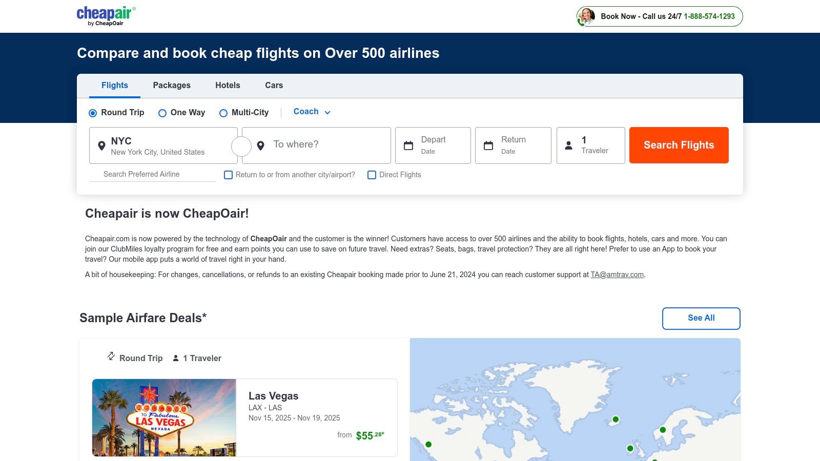This screenshot has height=461, width=820.
Task: Click the Return date calendar icon
Action: tap(488, 145)
